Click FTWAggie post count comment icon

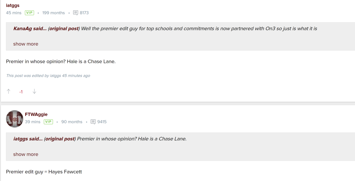pos(93,122)
